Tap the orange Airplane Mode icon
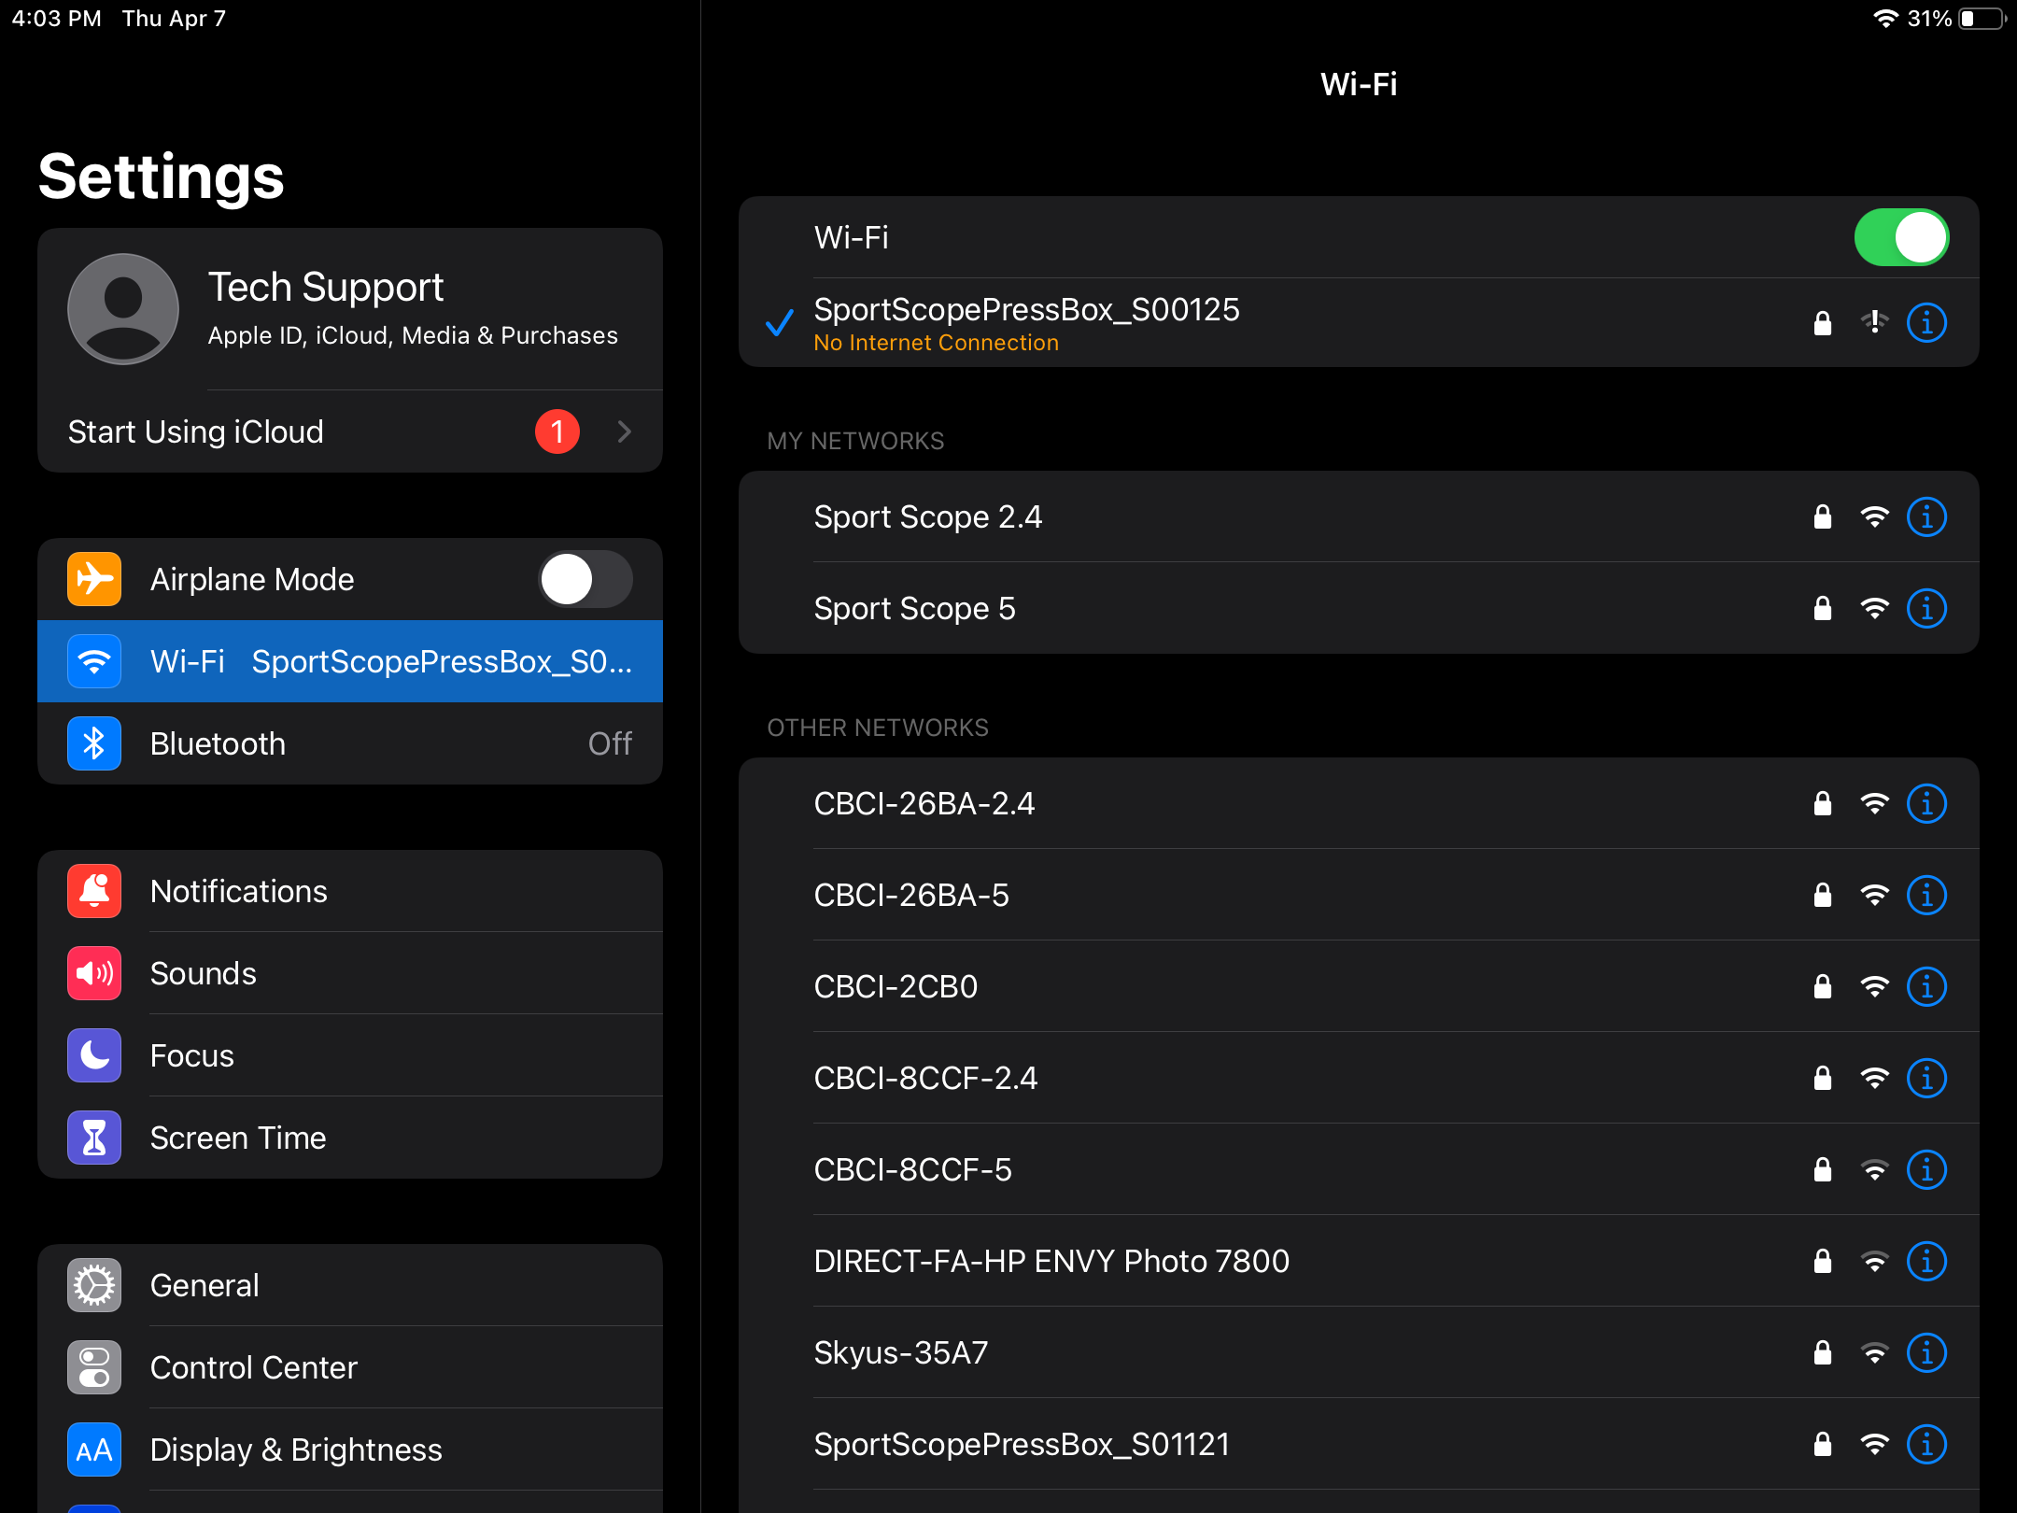The width and height of the screenshot is (2017, 1513). tap(94, 579)
